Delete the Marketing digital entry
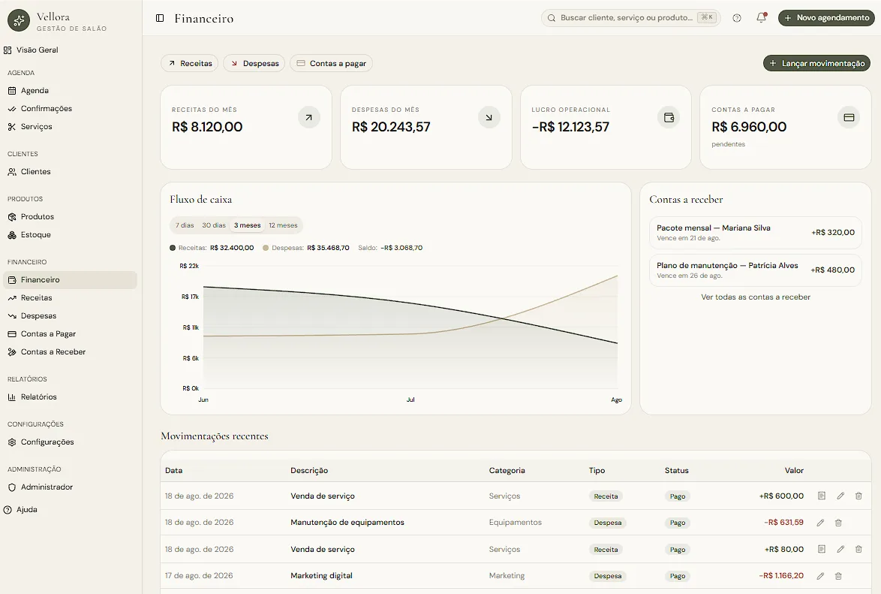The image size is (881, 594). 838,576
